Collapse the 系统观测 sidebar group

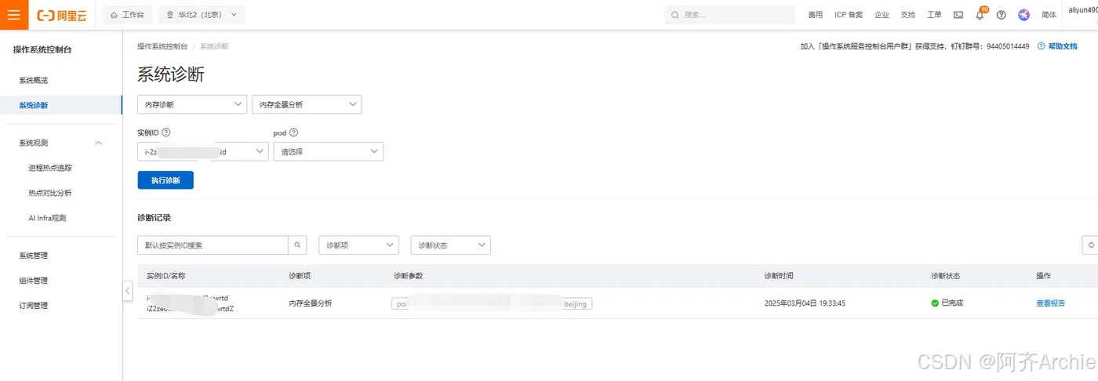[x=99, y=143]
